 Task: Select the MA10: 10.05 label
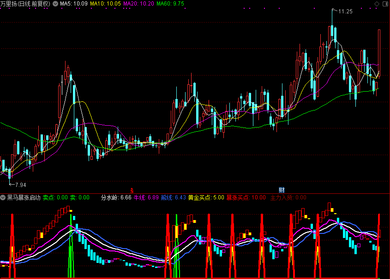105,4
